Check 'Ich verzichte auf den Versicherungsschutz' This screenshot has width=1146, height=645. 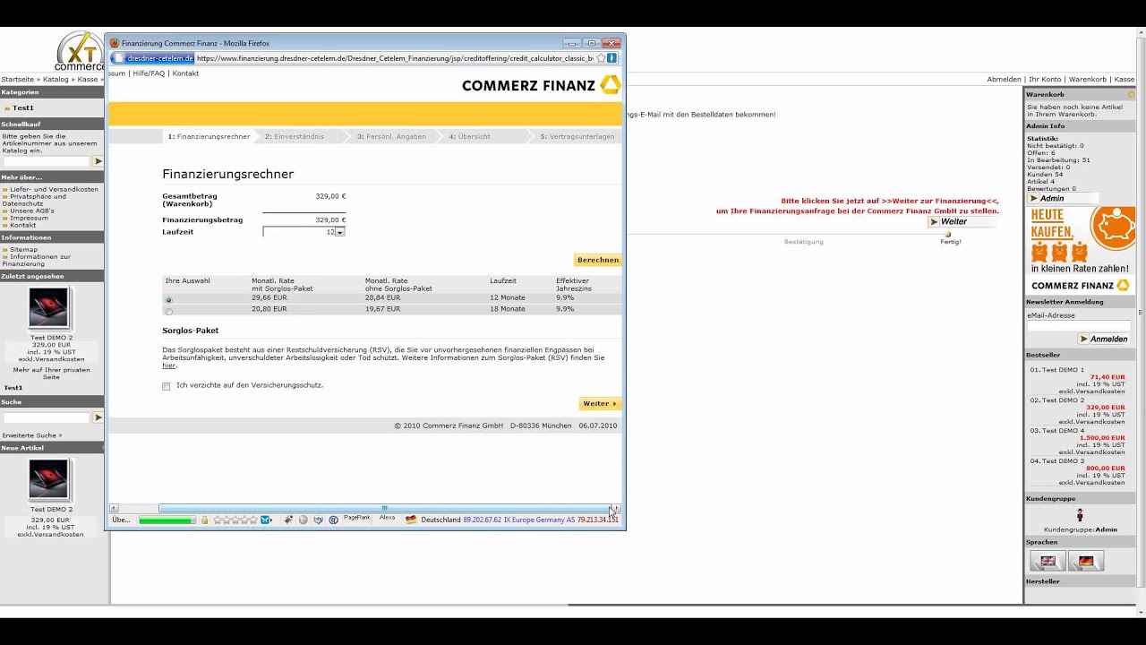tap(166, 386)
